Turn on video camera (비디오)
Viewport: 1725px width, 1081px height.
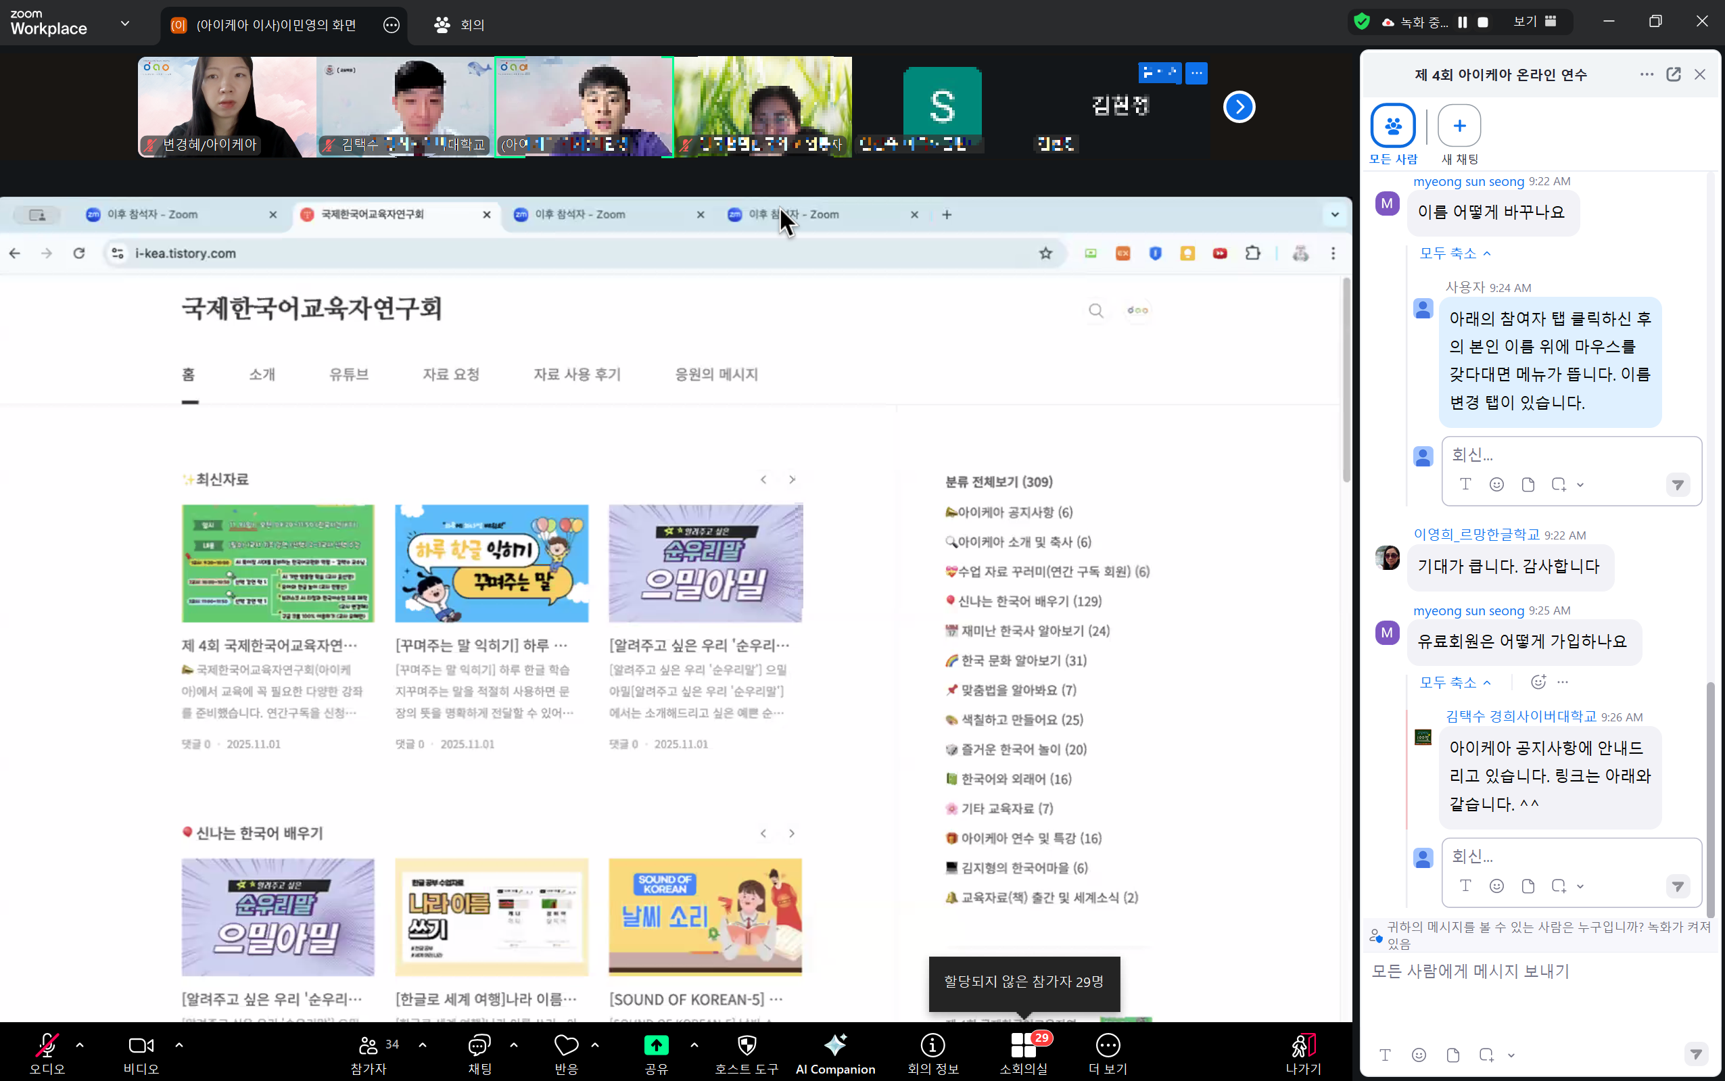(x=141, y=1046)
